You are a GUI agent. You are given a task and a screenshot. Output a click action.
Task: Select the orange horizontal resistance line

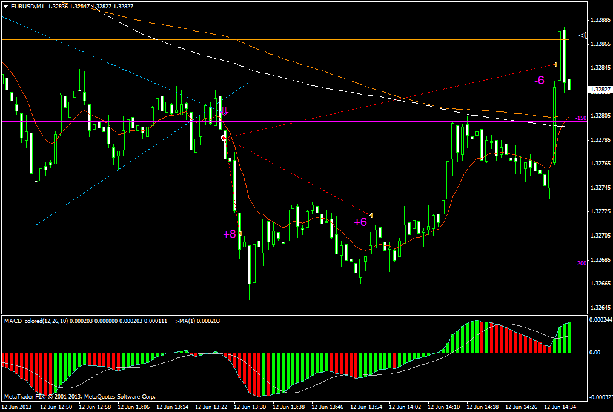(x=285, y=39)
